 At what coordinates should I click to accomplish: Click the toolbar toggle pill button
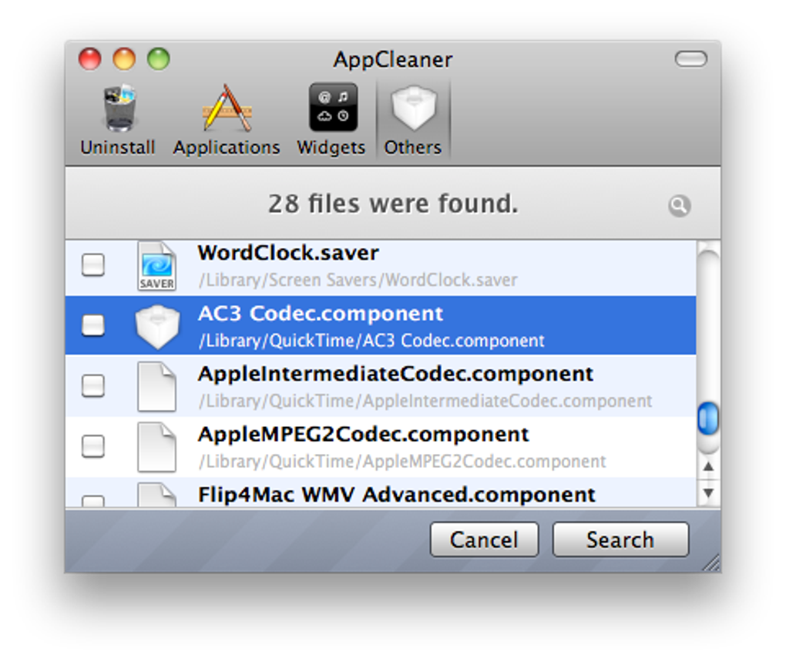[690, 59]
